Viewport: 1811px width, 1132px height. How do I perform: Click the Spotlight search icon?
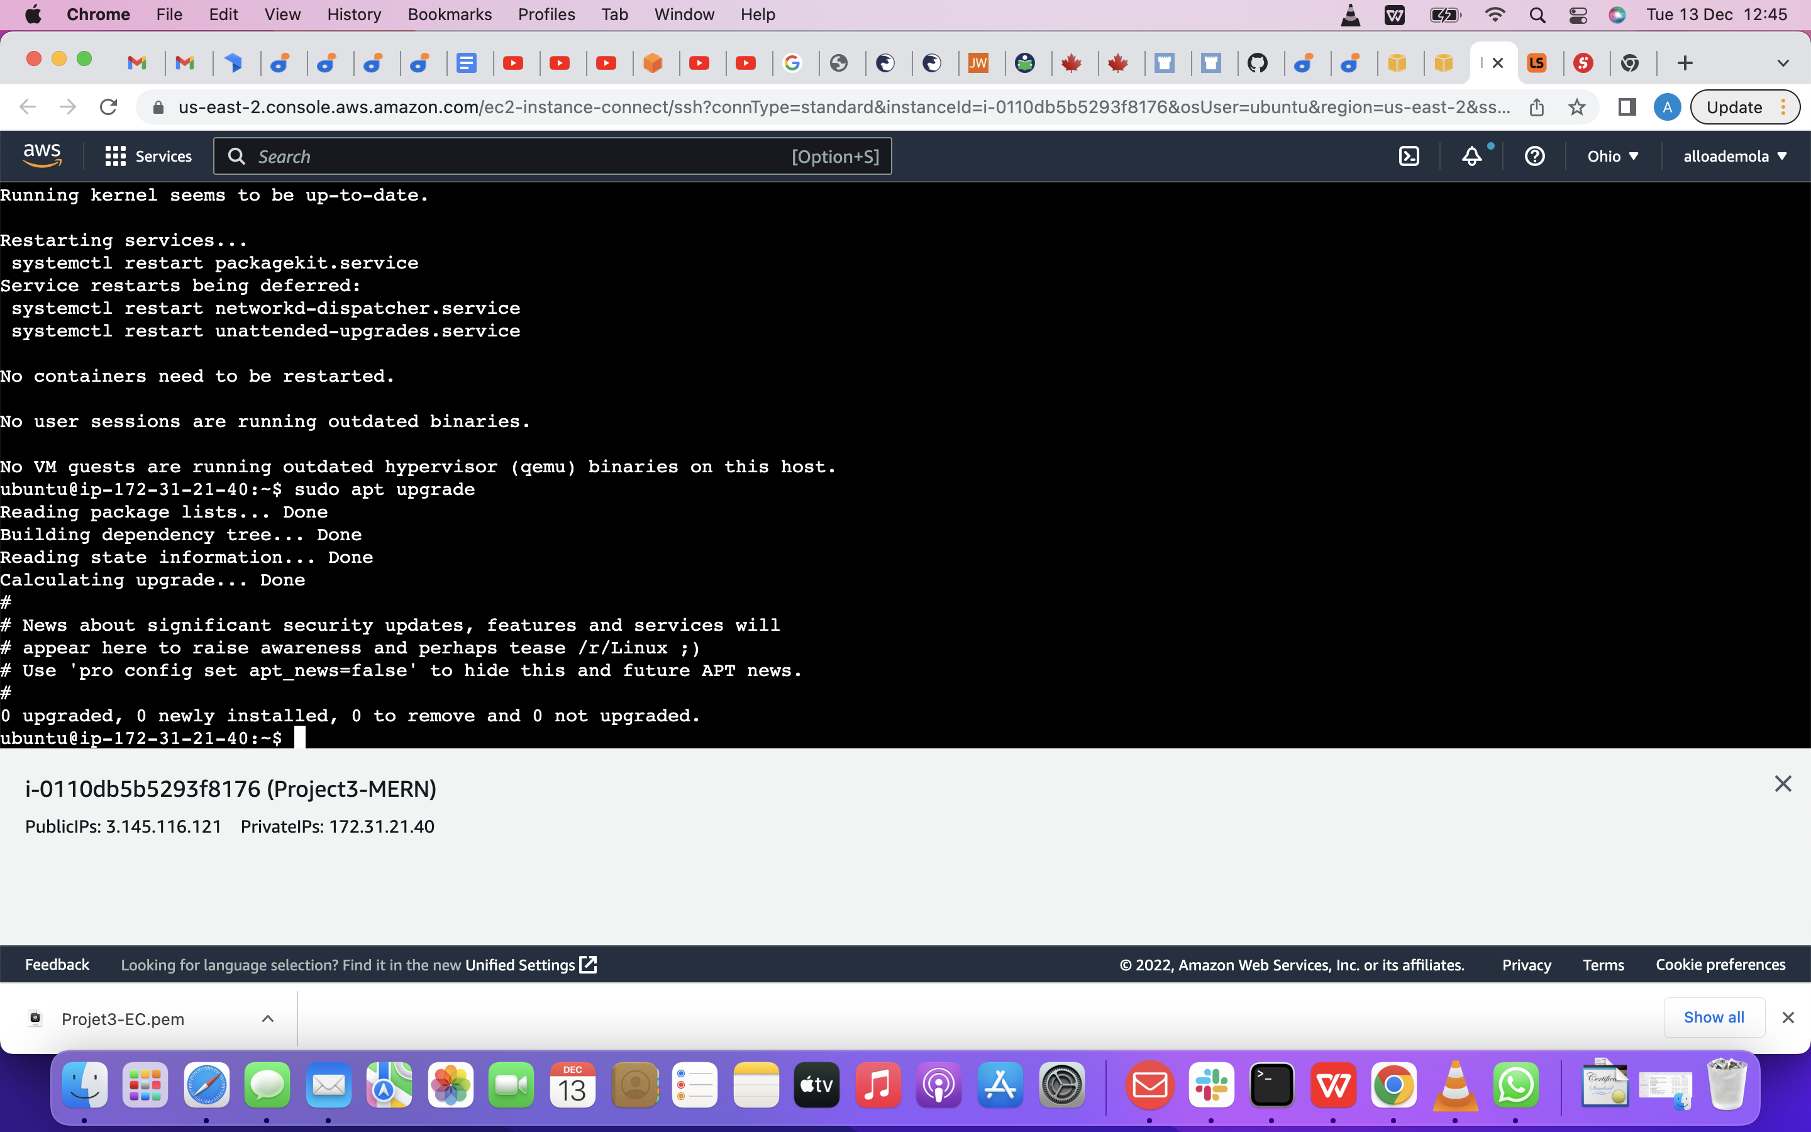[1538, 14]
